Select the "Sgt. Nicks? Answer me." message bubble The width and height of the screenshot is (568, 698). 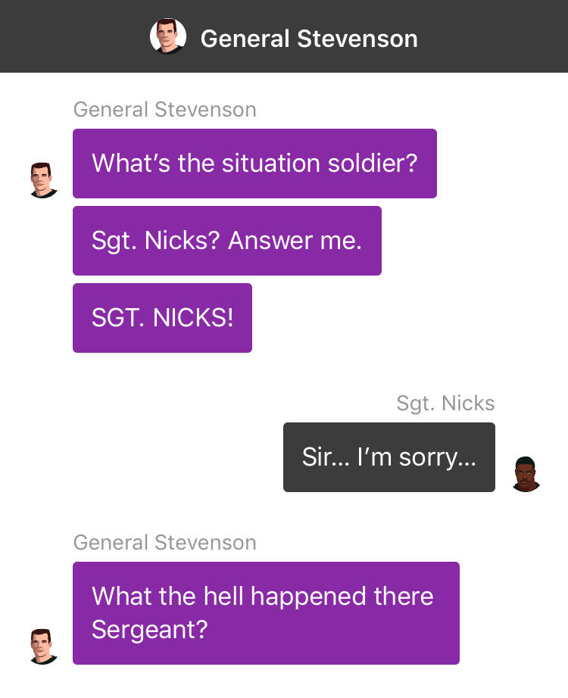click(226, 241)
